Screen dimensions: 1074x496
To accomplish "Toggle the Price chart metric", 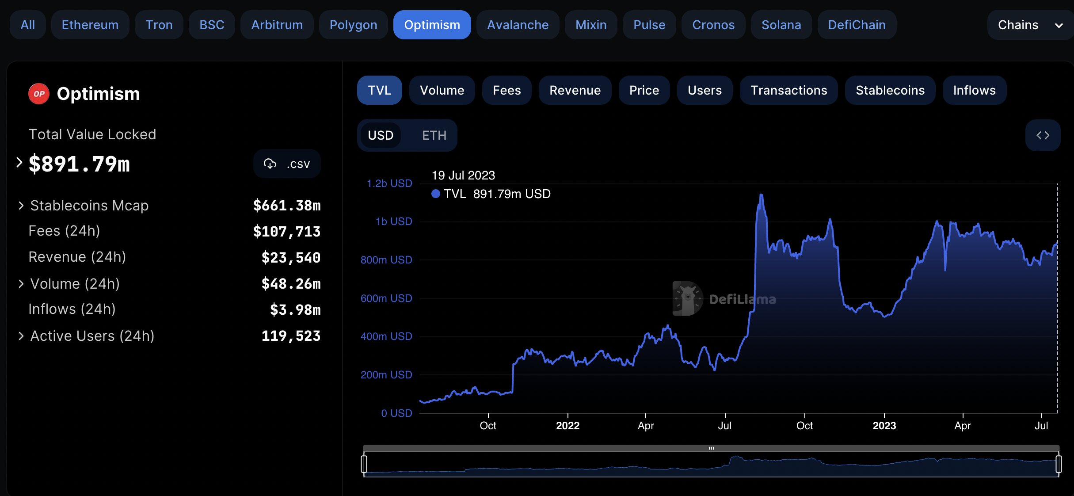I will (x=644, y=90).
